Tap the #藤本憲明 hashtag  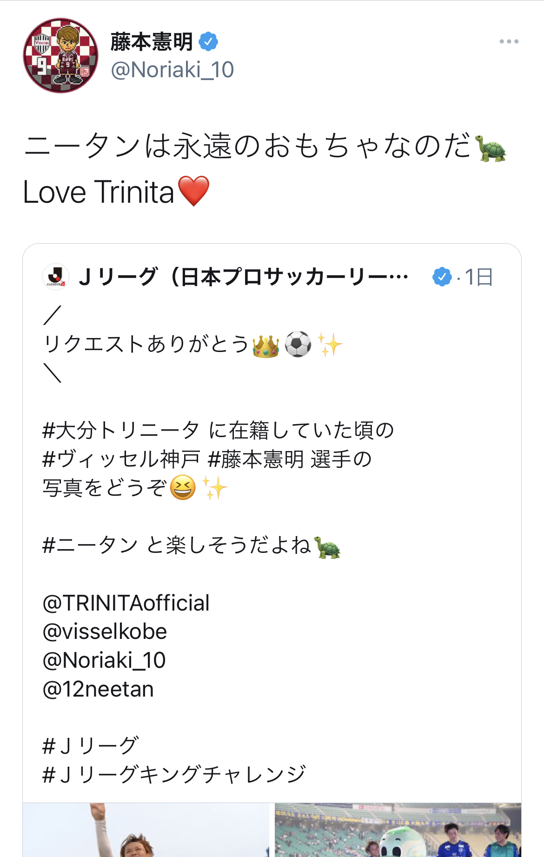(x=256, y=459)
